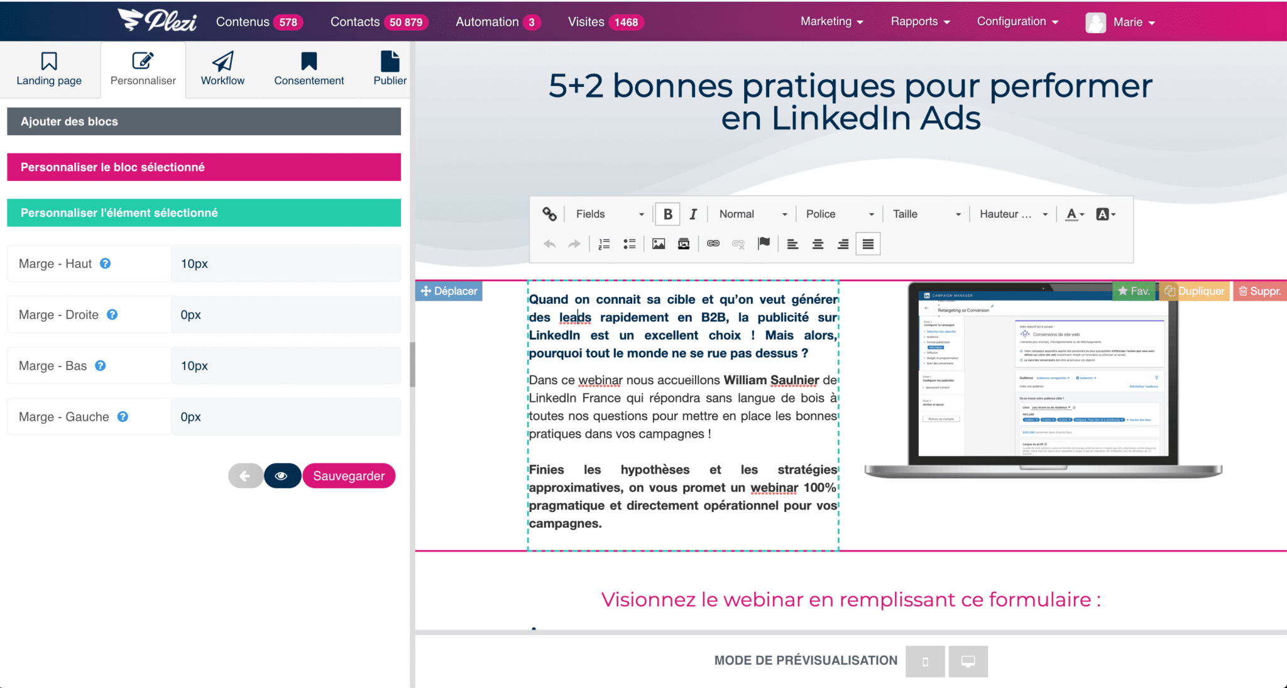Open the background color picker

point(1105,214)
